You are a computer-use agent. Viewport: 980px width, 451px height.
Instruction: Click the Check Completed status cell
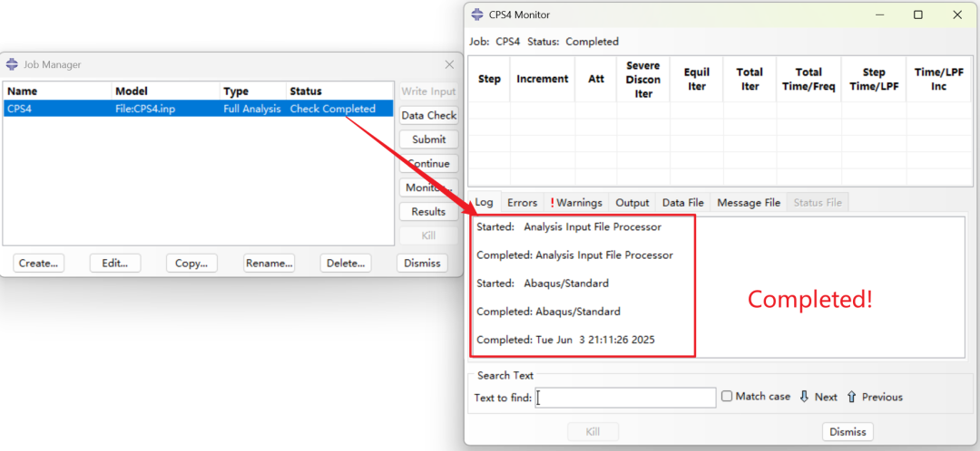tap(332, 109)
